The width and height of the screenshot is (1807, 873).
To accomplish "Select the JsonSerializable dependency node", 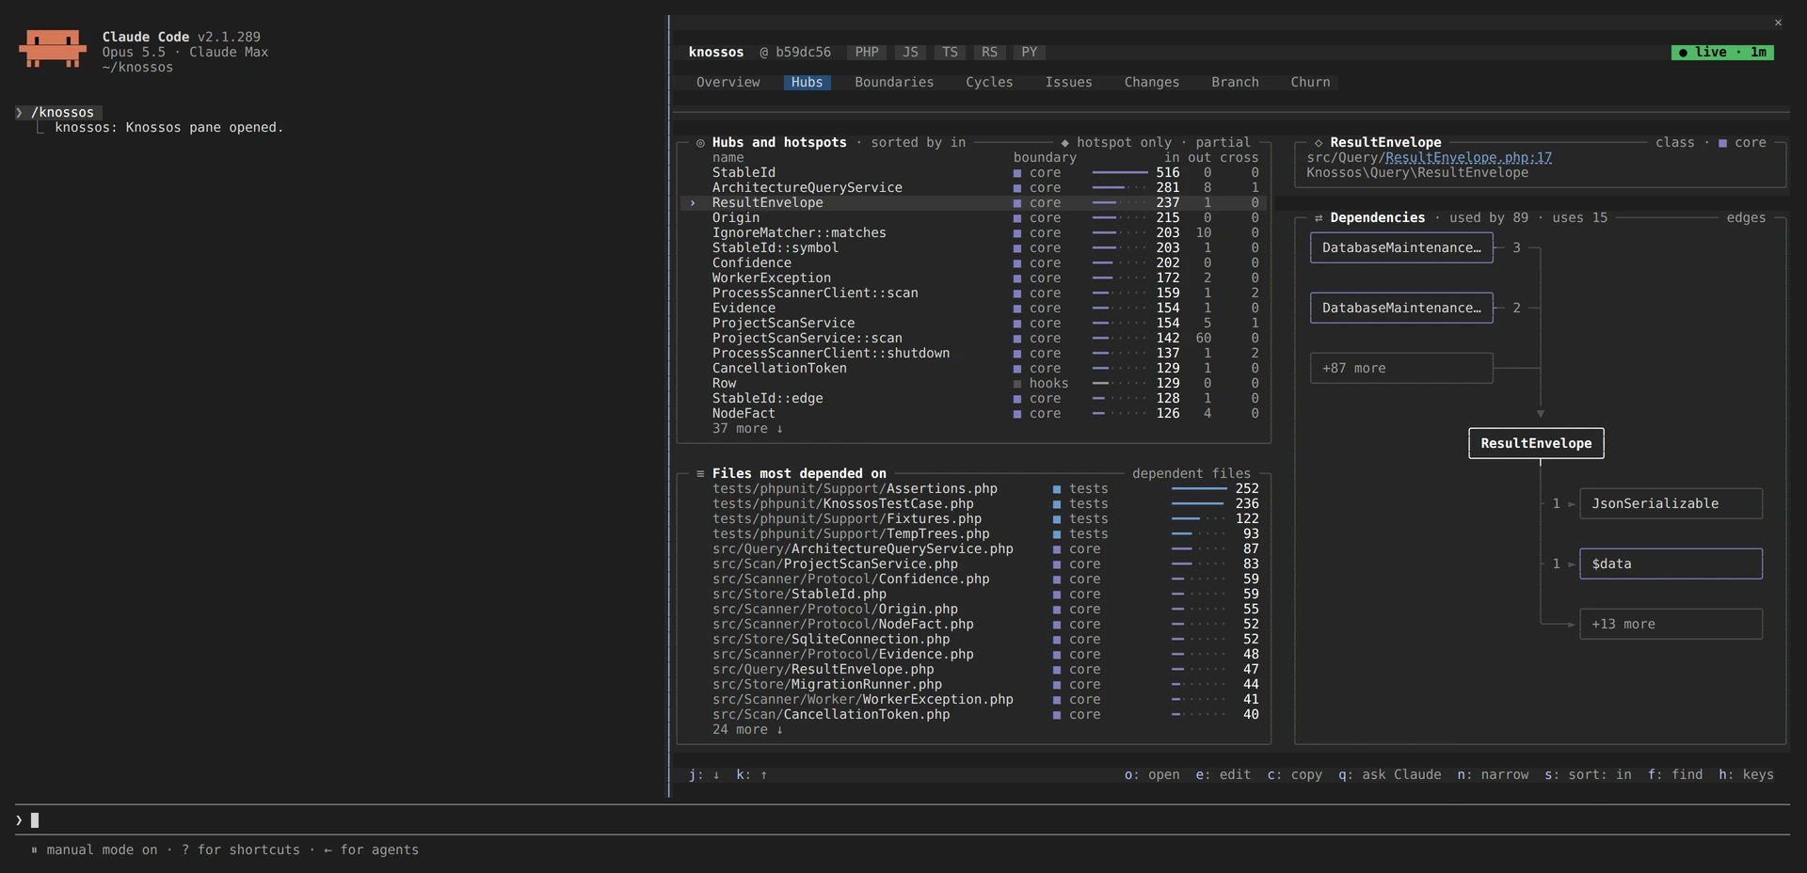I will click(x=1671, y=504).
